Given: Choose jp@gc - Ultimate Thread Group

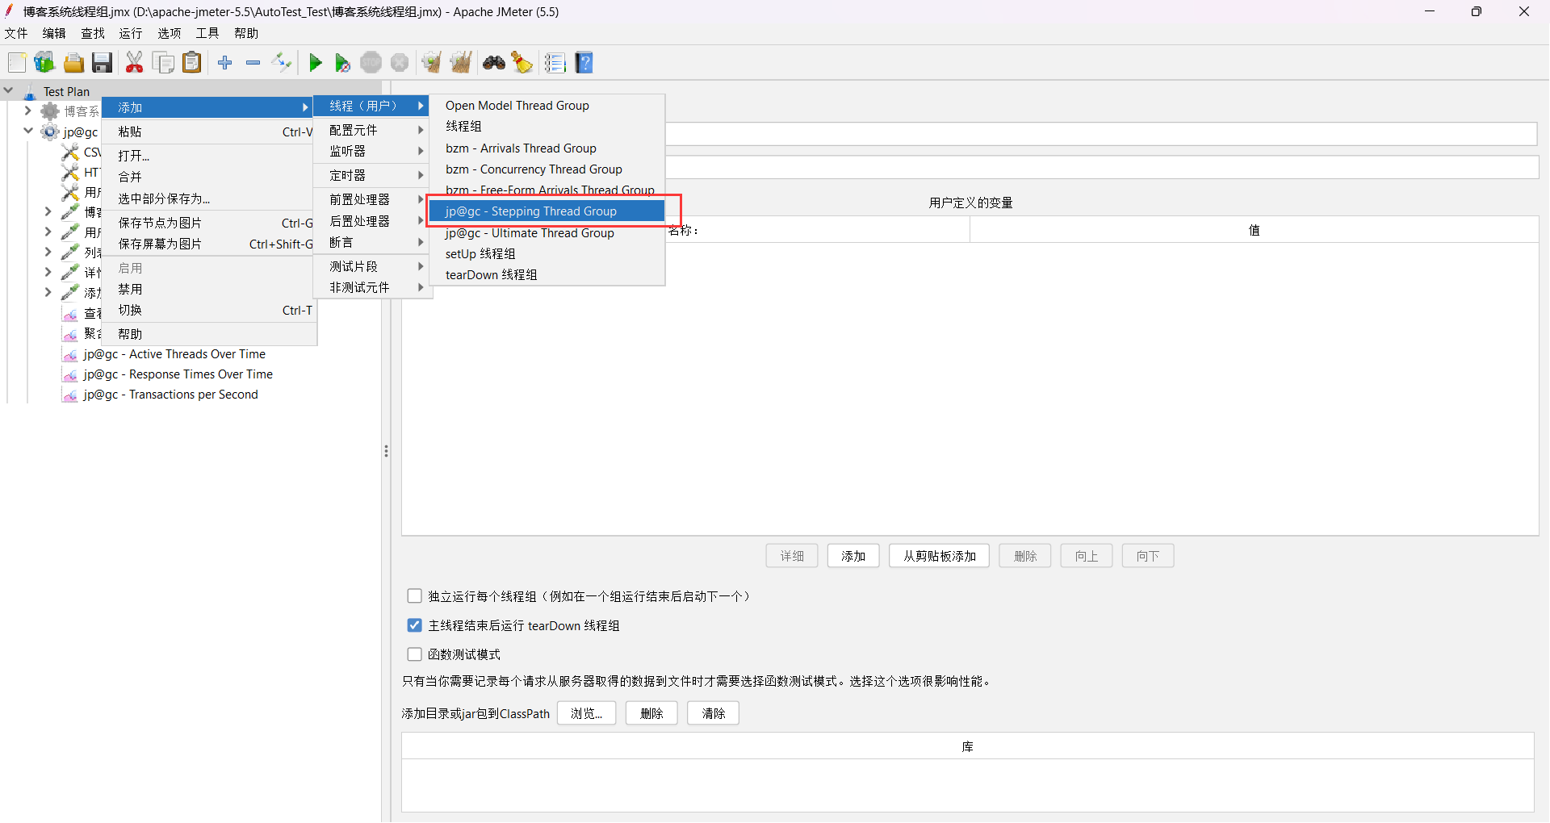Looking at the screenshot, I should point(547,233).
